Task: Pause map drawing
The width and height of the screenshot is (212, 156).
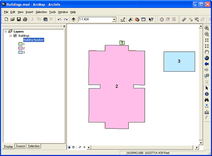Action: click(84, 147)
